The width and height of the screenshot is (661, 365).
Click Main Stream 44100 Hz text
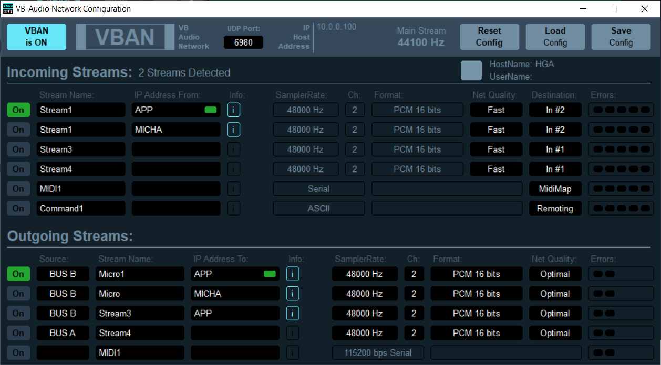[421, 37]
